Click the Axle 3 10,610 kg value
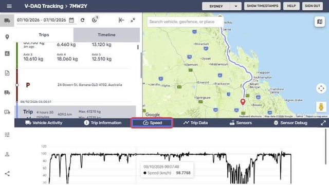Screen dimensions: 329x185 pos(33,59)
